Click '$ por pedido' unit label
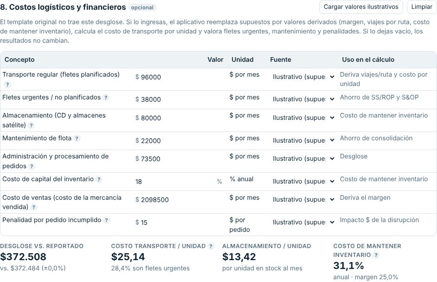The height and width of the screenshot is (282, 437). (x=240, y=225)
